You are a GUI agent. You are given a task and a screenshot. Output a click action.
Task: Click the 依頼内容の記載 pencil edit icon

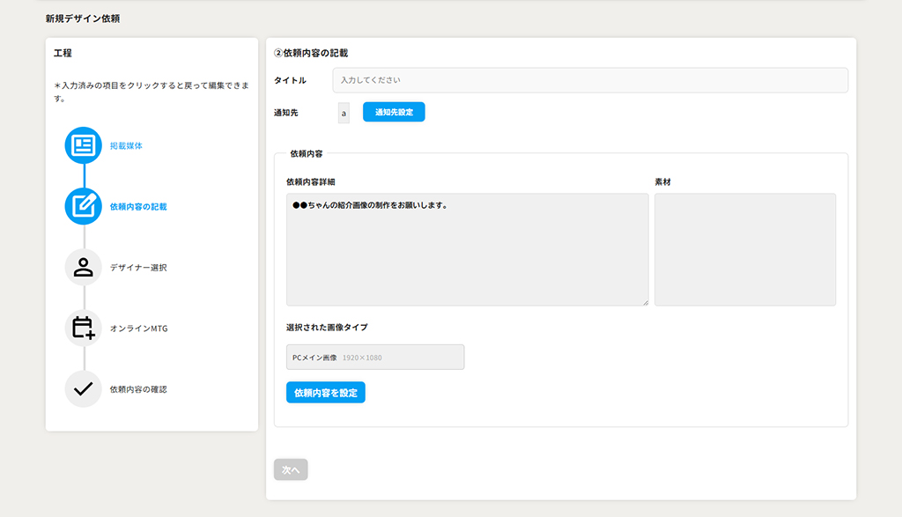click(x=84, y=206)
